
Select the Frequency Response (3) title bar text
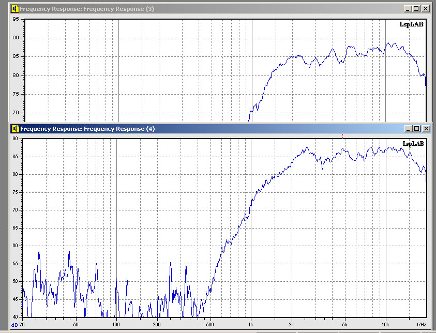click(87, 9)
